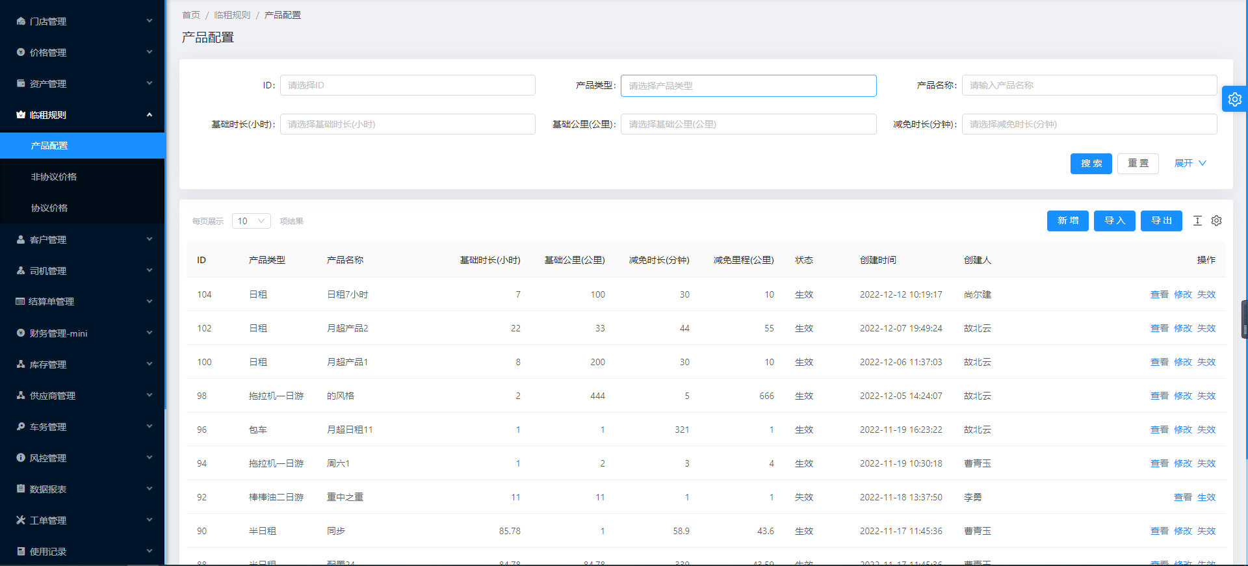Open table column settings gear icon
The height and width of the screenshot is (566, 1248).
[x=1216, y=221]
